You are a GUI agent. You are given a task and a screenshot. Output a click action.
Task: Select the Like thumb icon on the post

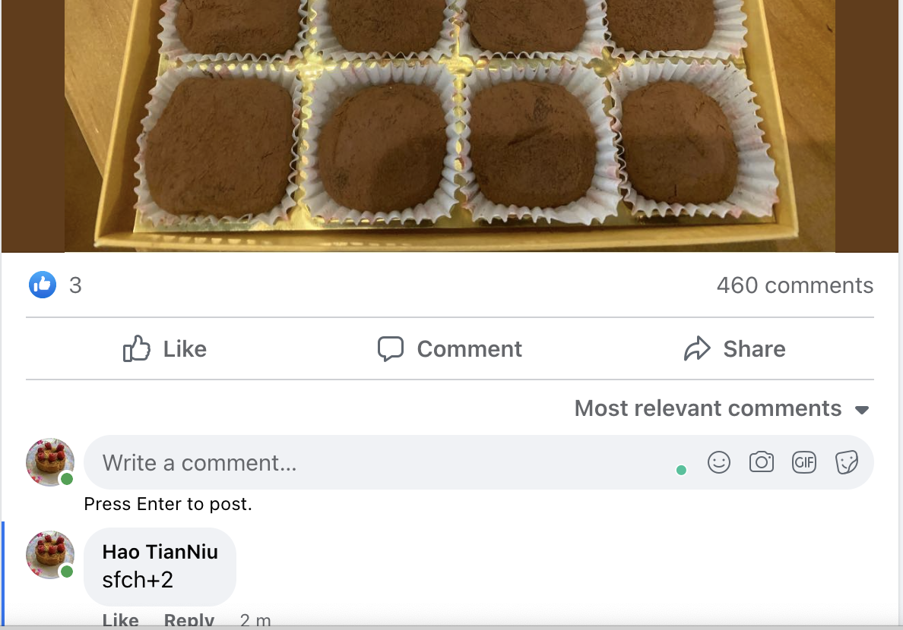(136, 348)
